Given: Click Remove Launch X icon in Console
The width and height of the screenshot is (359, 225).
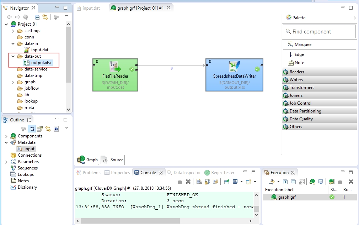Looking at the screenshot, I should [188, 182].
